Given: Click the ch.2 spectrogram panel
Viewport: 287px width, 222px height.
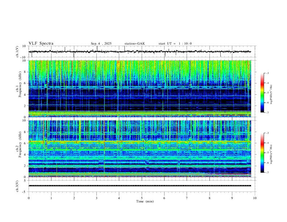Looking at the screenshot, I should (x=140, y=149).
